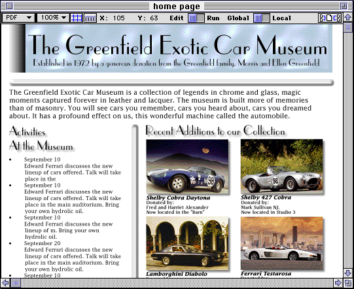This screenshot has width=354, height=289.
Task: Select the Shelby 427 Cobra photo
Action: [x=281, y=166]
